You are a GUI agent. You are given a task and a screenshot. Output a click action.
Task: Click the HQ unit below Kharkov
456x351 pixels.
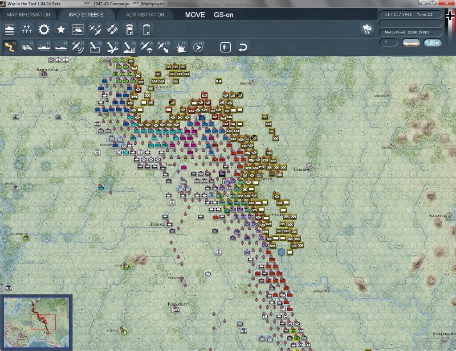tap(176, 310)
